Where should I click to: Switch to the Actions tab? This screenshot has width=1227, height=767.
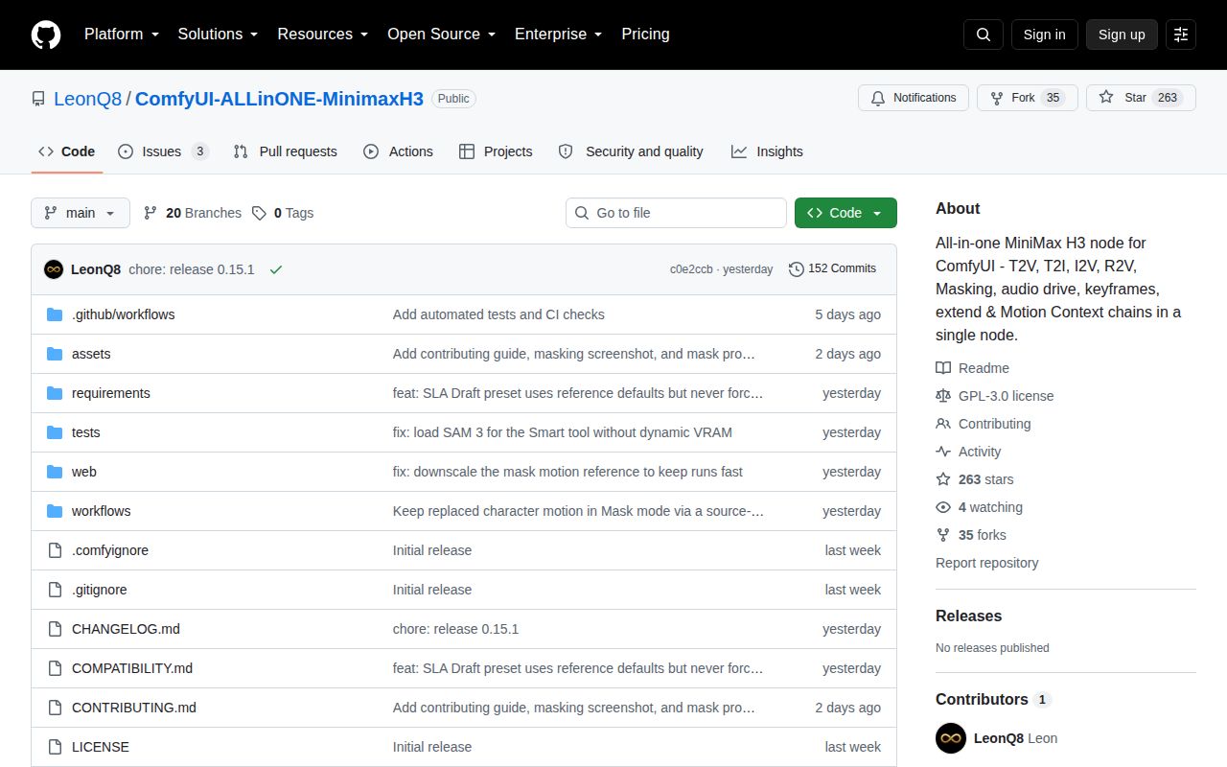(x=398, y=151)
